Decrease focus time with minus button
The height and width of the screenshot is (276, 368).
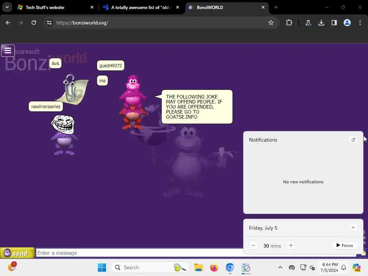253,245
